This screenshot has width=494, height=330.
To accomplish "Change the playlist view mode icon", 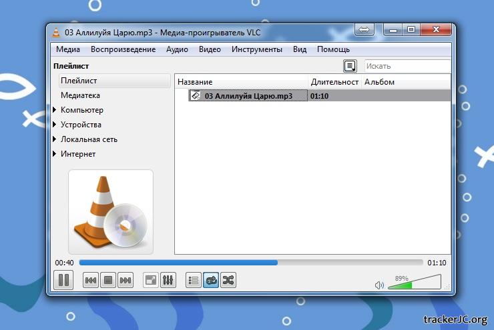I will (x=350, y=66).
